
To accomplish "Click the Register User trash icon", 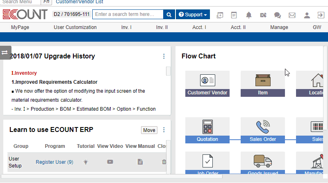I will [x=164, y=162].
